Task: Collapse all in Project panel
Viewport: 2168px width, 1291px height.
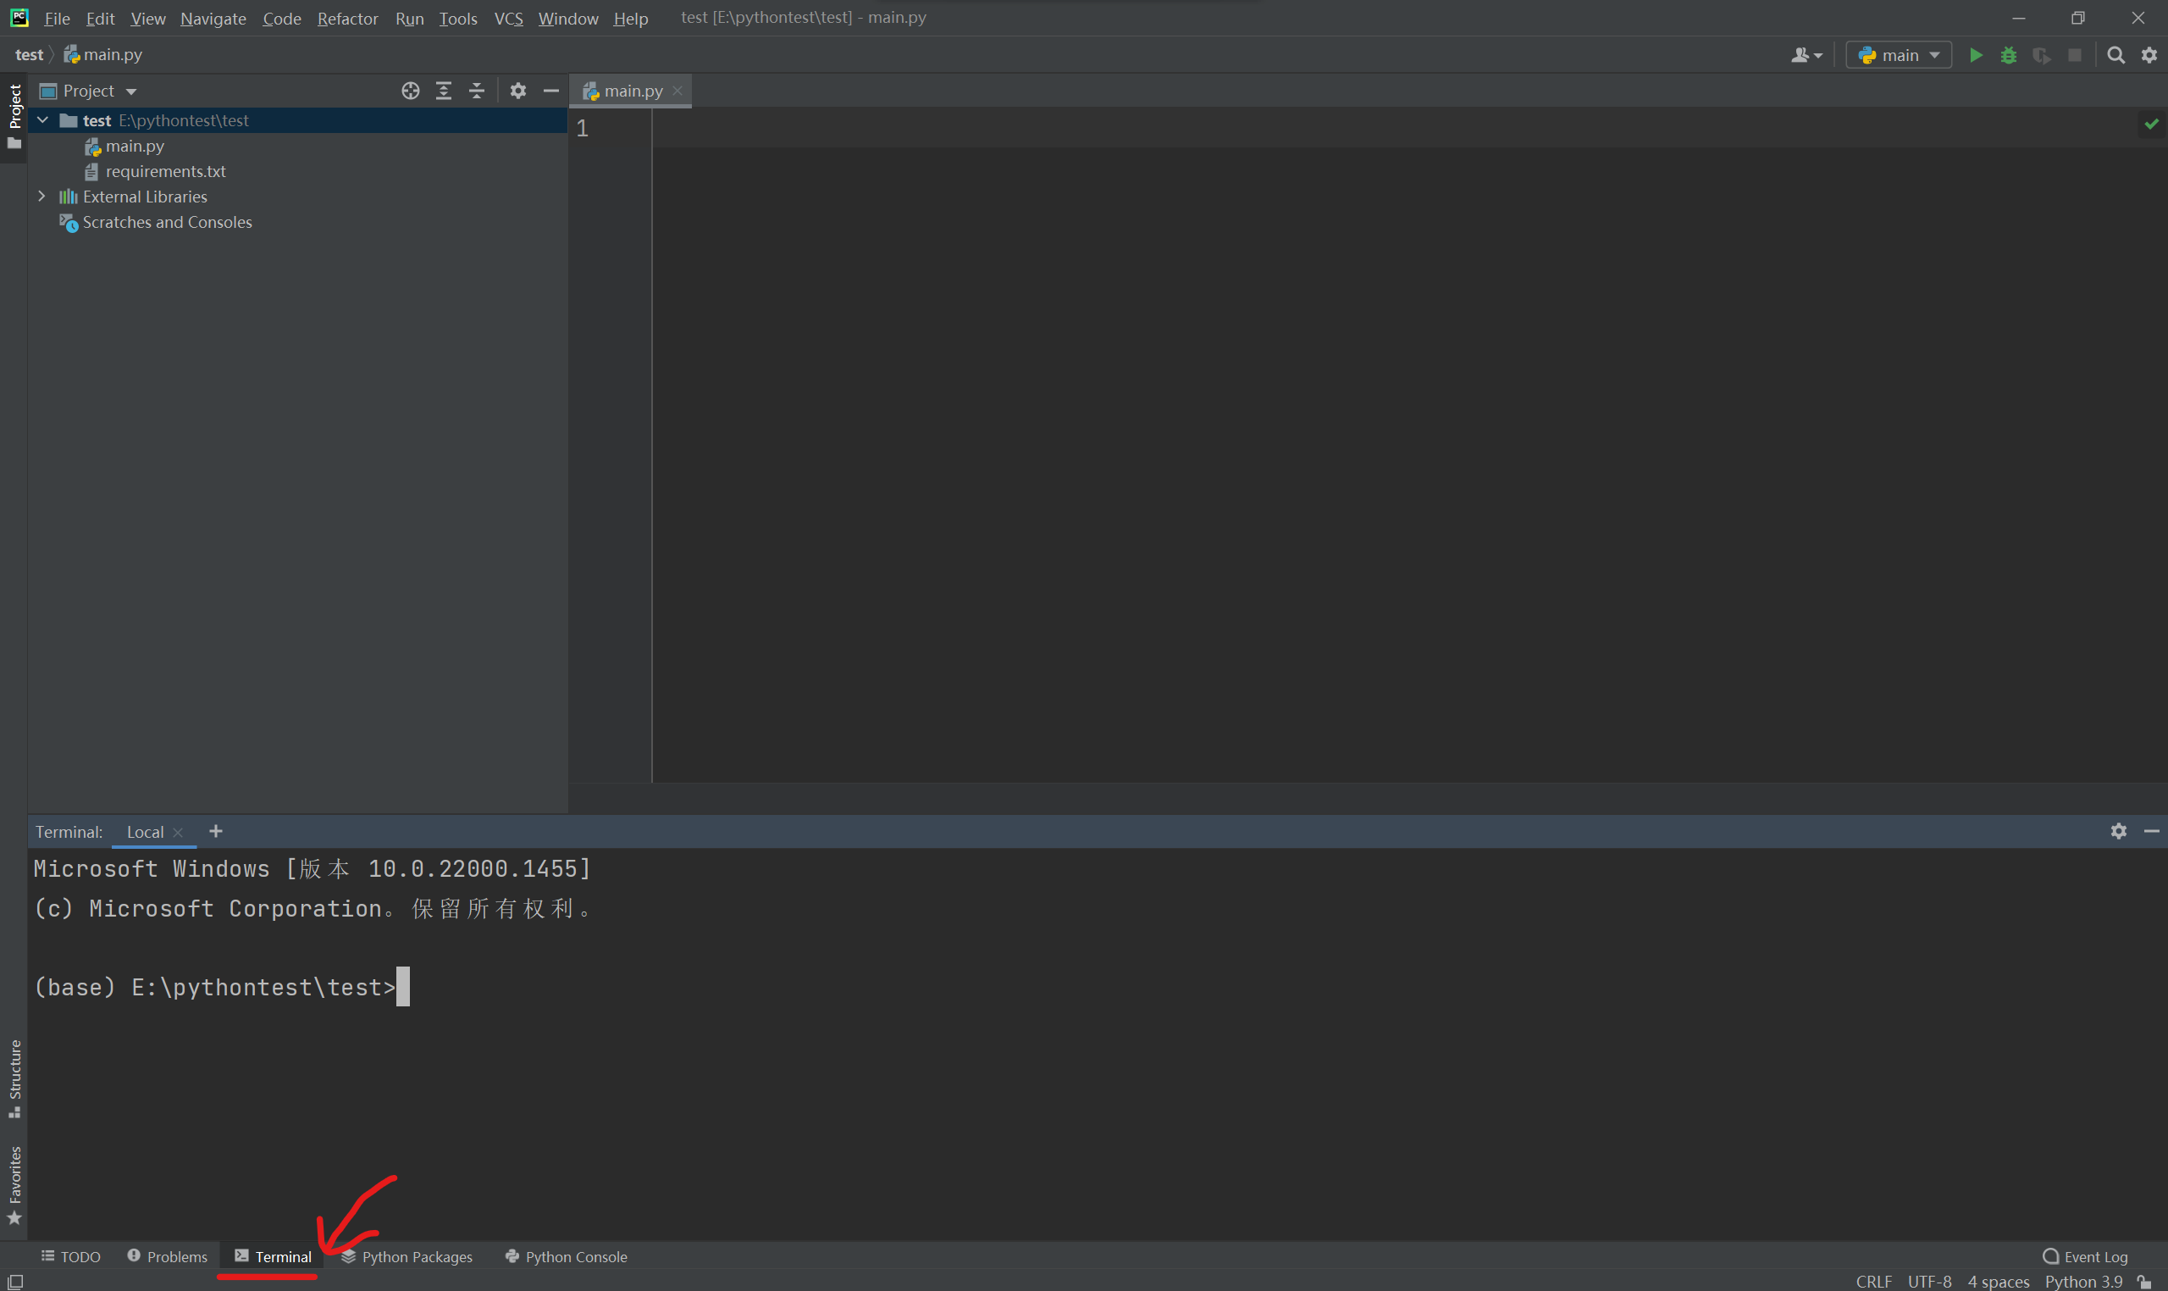Action: click(x=477, y=91)
